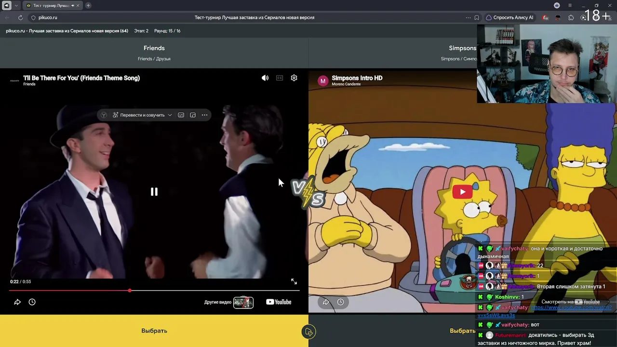The image size is (617, 347).
Task: Click the round cursor icon between Выбрать buttons
Action: click(x=308, y=332)
